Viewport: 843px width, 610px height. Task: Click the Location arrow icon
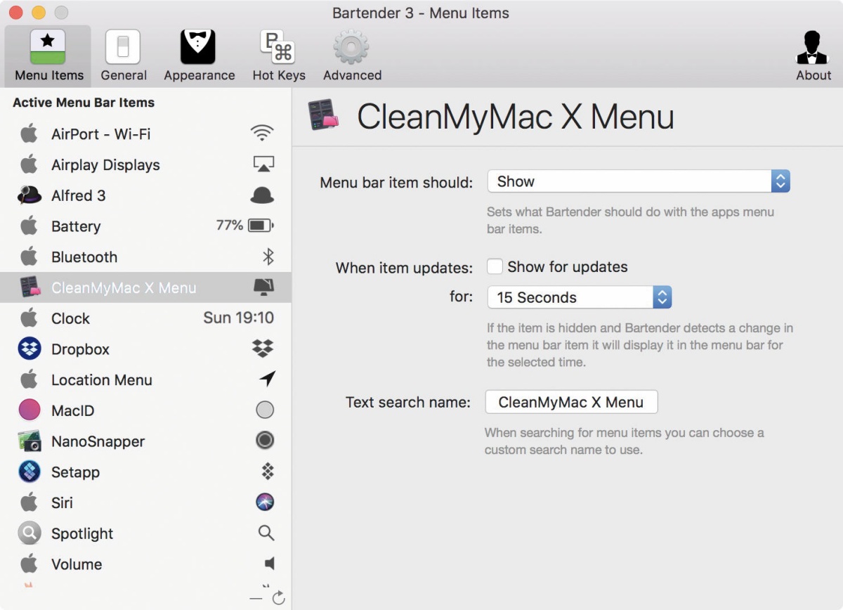(x=267, y=379)
